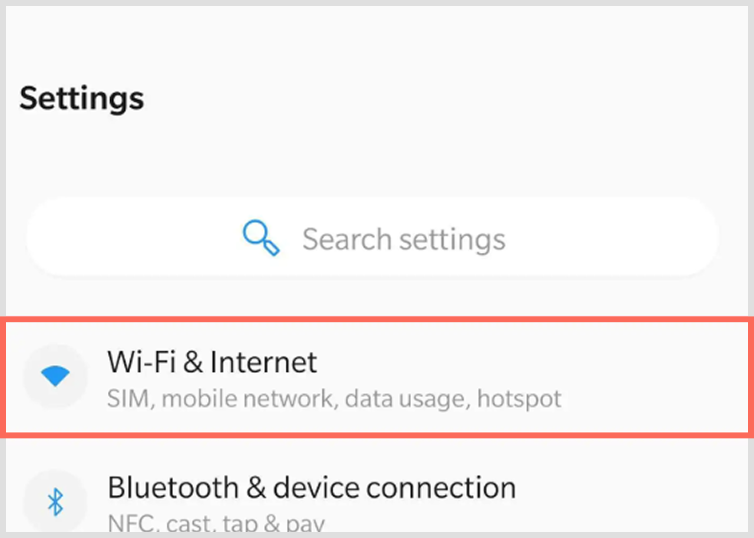
Task: Click 'mobile network' in the Wi-Fi subtitle
Action: point(248,399)
